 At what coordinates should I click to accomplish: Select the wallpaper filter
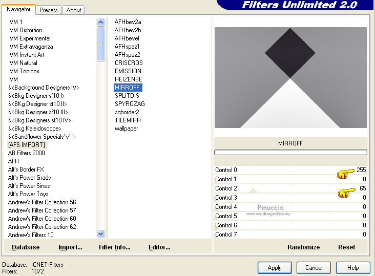pyautogui.click(x=126, y=129)
